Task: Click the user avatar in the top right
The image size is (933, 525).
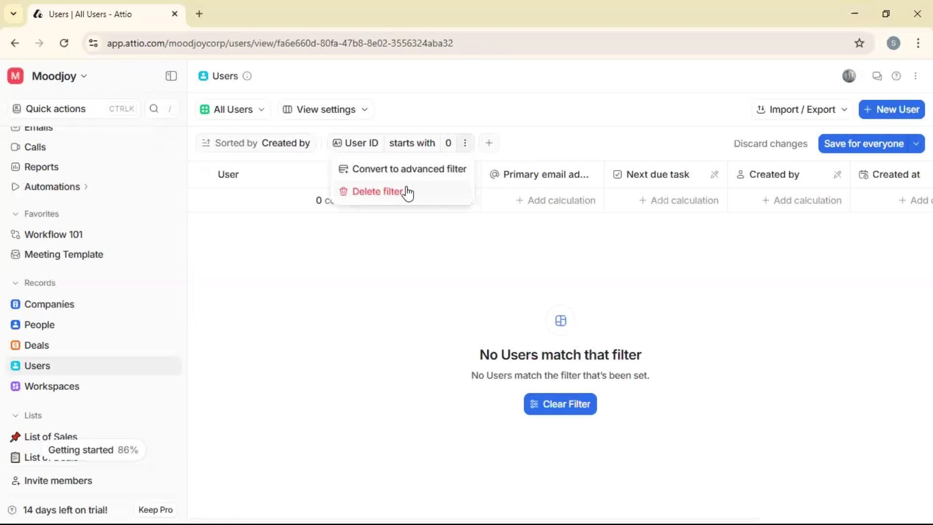Action: point(849,76)
